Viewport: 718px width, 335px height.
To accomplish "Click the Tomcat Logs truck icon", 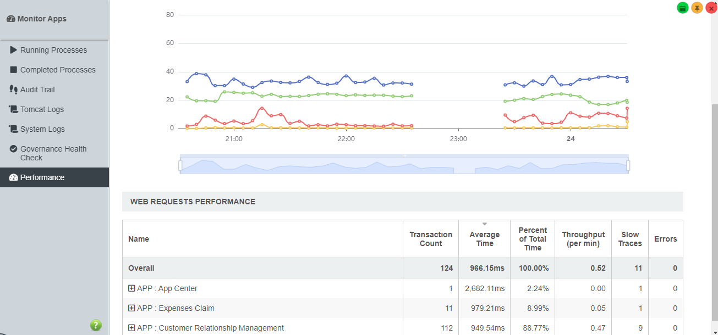I will point(14,109).
